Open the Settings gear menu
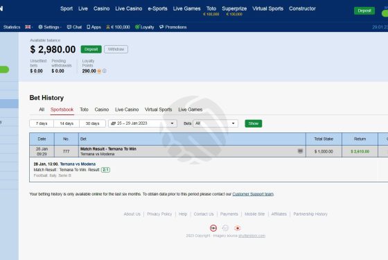 pyautogui.click(x=40, y=27)
